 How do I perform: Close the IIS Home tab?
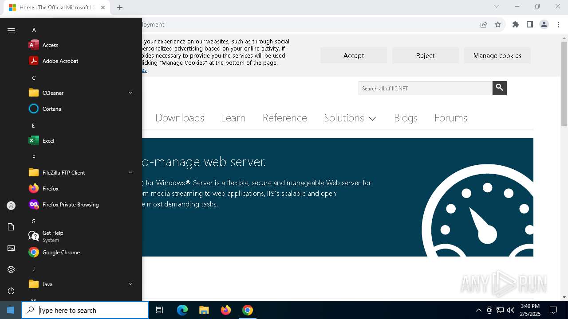pyautogui.click(x=103, y=8)
